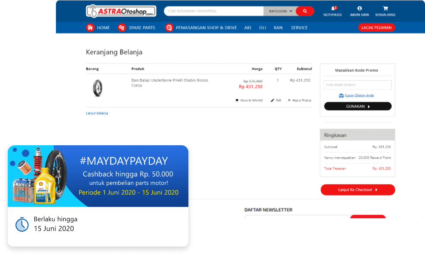Open the Keranjang cart icon

(385, 9)
